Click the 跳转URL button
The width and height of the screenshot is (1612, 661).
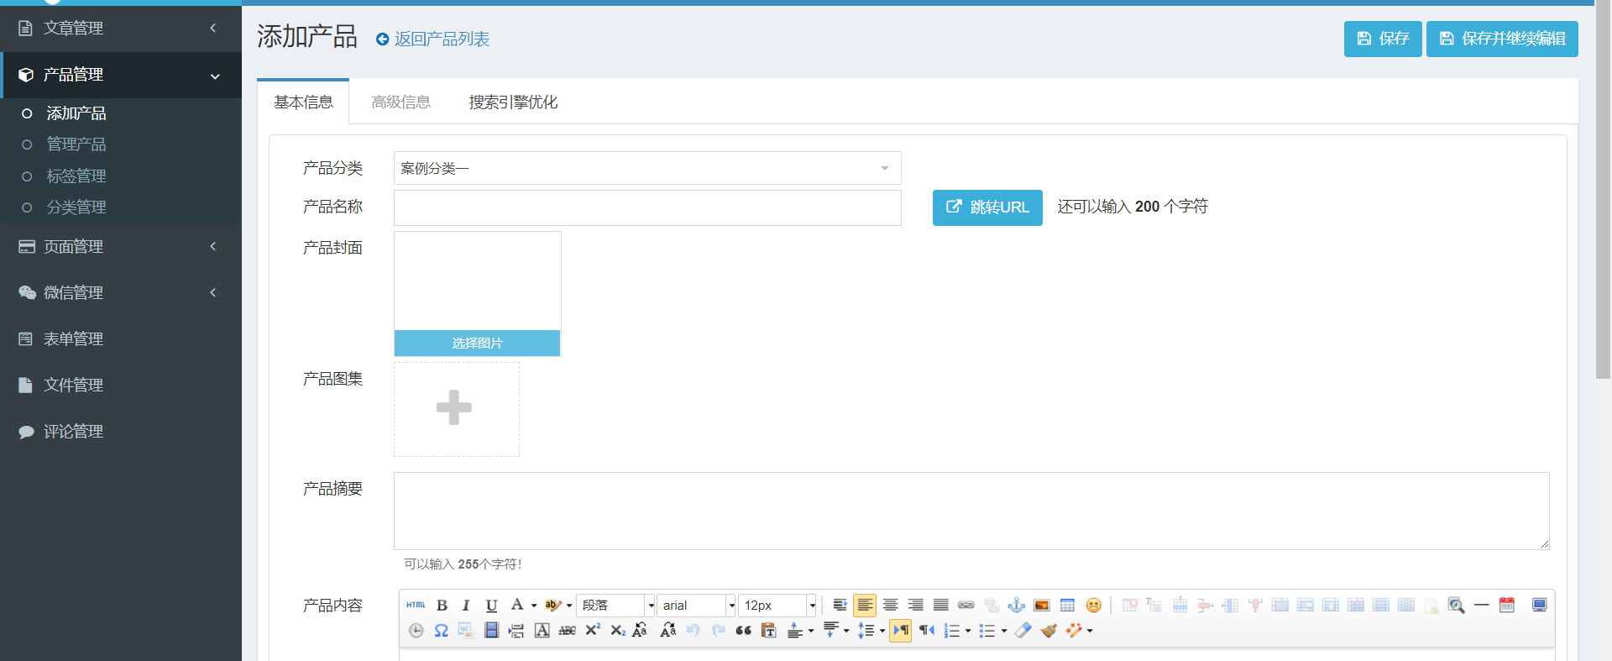tap(987, 207)
